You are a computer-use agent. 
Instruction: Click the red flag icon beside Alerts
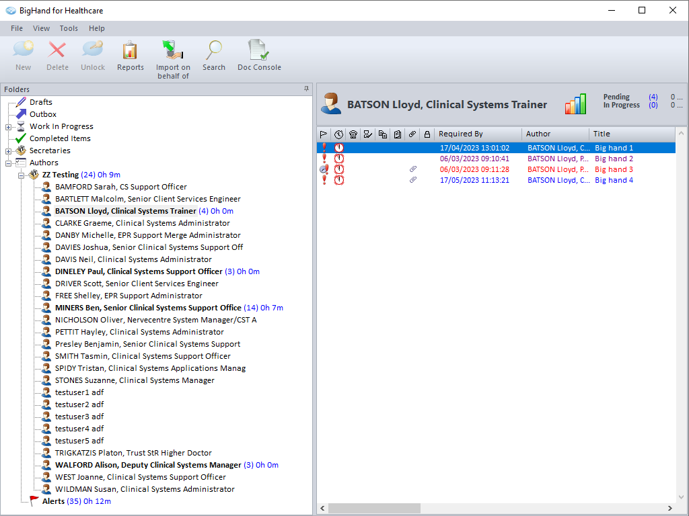[34, 501]
